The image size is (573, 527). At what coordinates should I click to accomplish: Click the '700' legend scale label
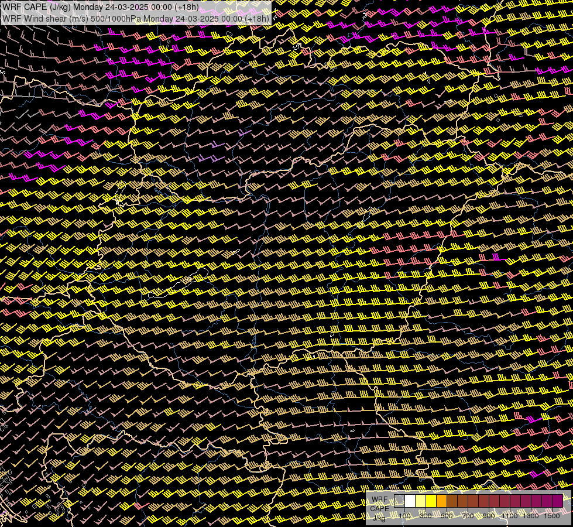(x=468, y=516)
